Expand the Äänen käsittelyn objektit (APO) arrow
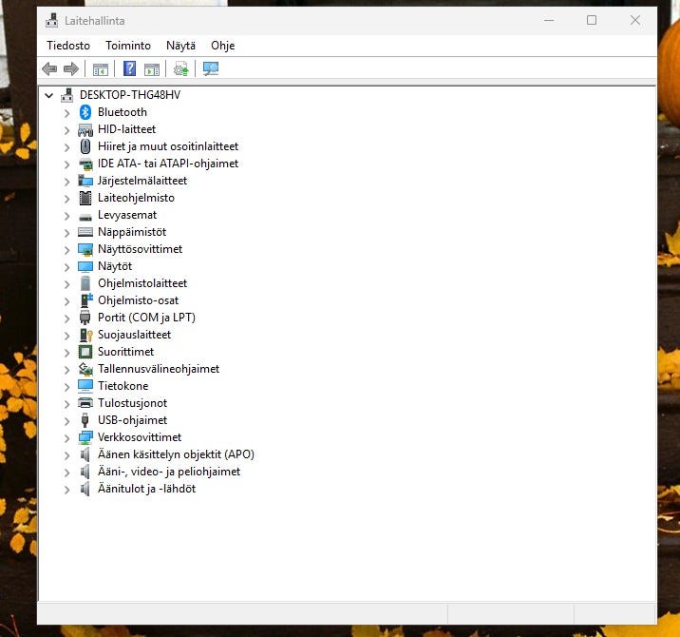Screen dimensions: 680x637 coord(66,455)
